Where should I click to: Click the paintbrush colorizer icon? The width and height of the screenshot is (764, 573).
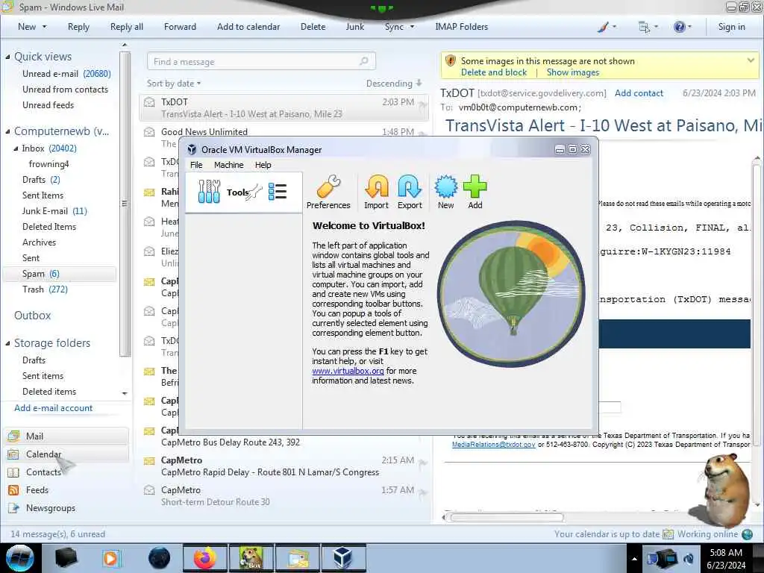603,27
